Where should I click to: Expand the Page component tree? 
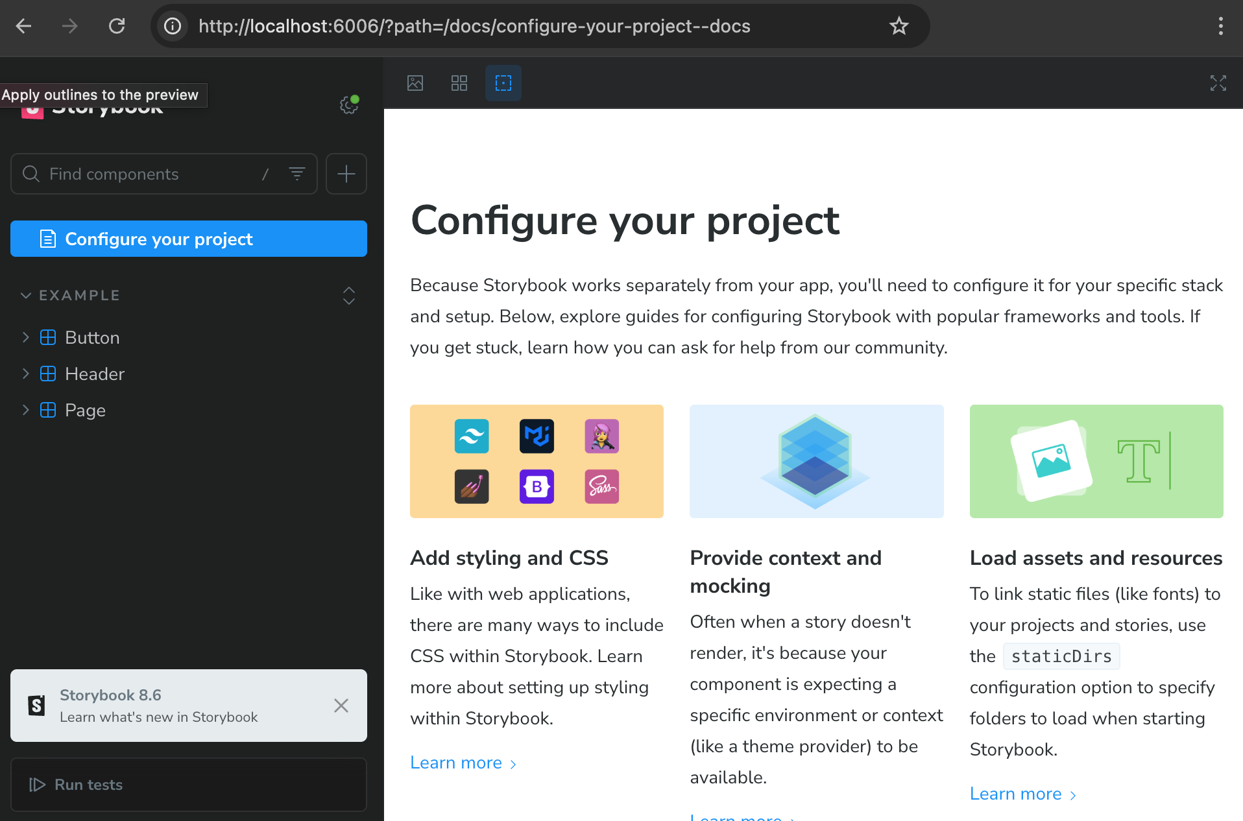pyautogui.click(x=26, y=410)
